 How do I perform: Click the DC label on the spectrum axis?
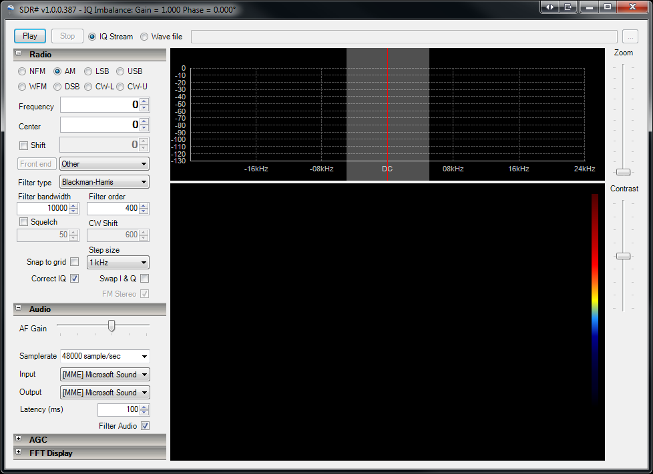tap(387, 169)
